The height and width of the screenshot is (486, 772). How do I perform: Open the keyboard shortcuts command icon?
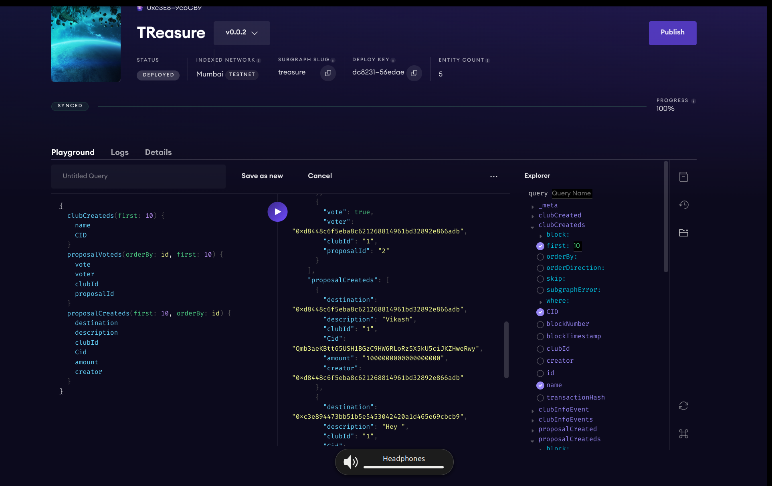(683, 434)
